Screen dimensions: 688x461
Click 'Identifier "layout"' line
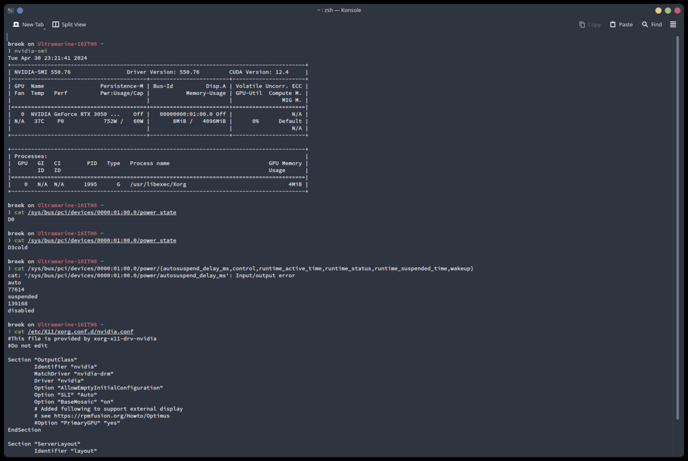click(x=65, y=451)
